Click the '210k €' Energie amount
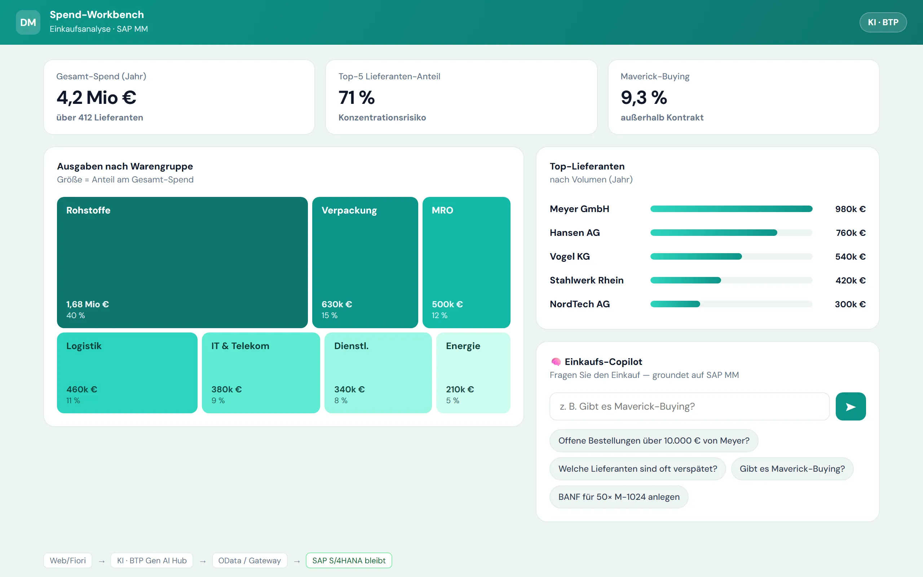Image resolution: width=923 pixels, height=577 pixels. coord(460,389)
